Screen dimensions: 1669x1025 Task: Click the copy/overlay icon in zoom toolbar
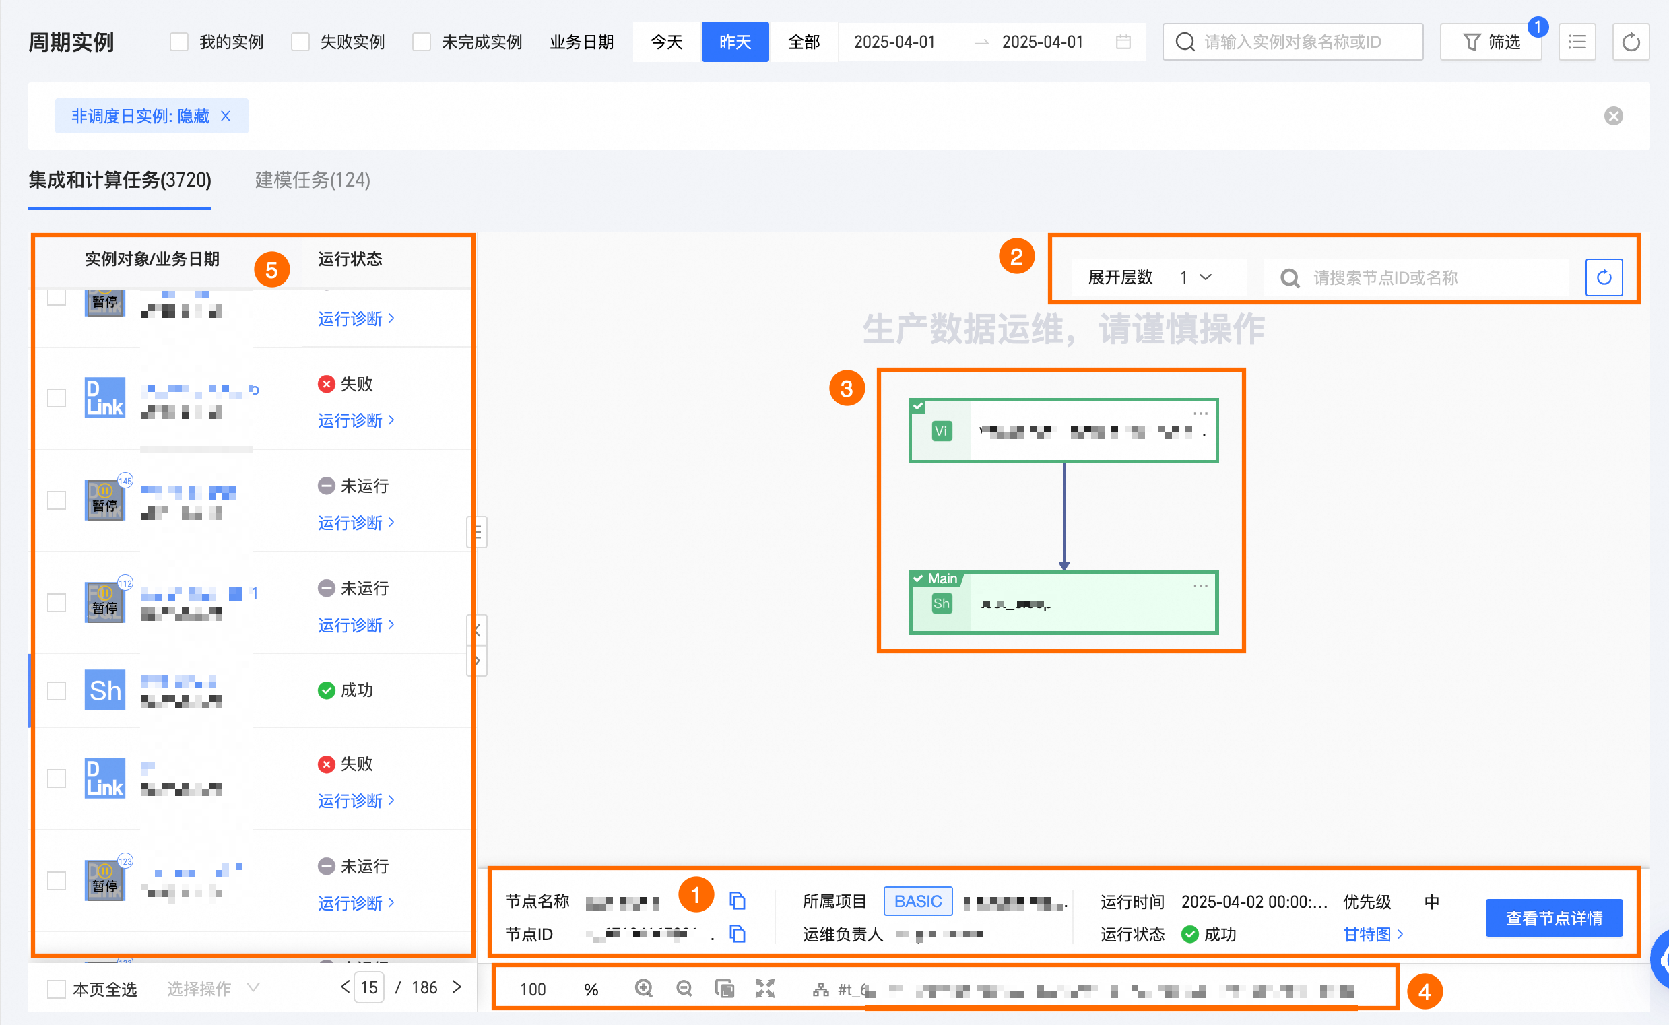click(x=724, y=989)
